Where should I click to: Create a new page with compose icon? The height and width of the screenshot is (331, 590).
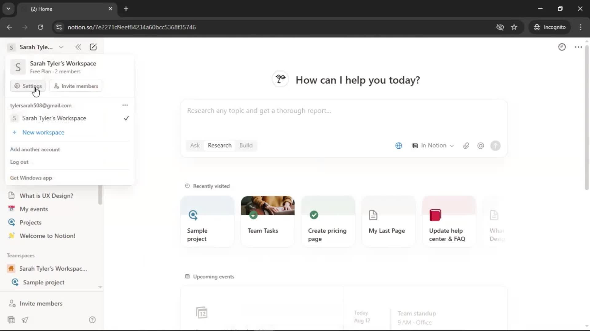[x=93, y=47]
